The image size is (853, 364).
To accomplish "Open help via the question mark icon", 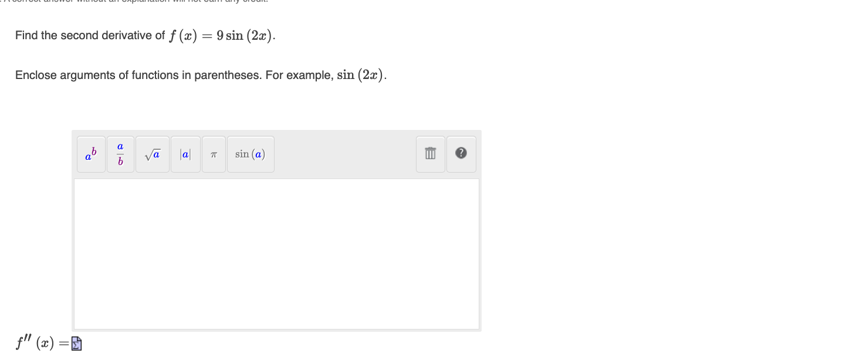I will [461, 154].
